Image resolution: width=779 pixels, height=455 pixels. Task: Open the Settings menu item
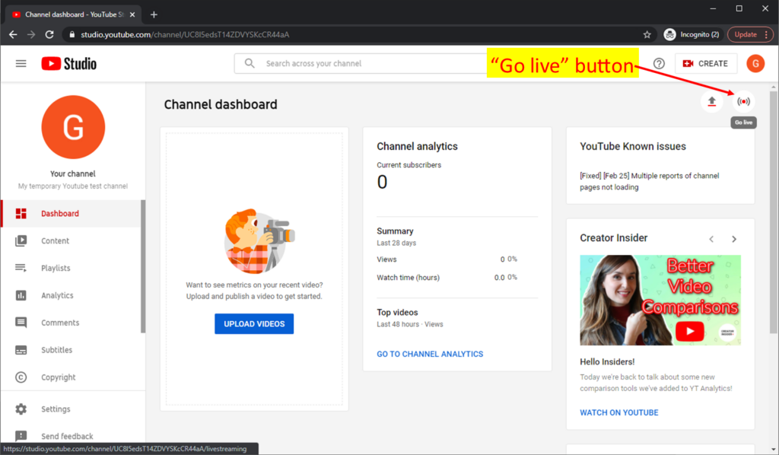click(x=72, y=409)
